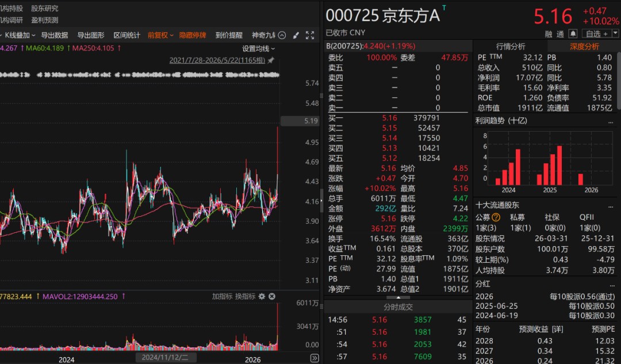Viewport: 621px width, 364px height.
Task: Click 加指标 add indicator
Action: pyautogui.click(x=222, y=296)
